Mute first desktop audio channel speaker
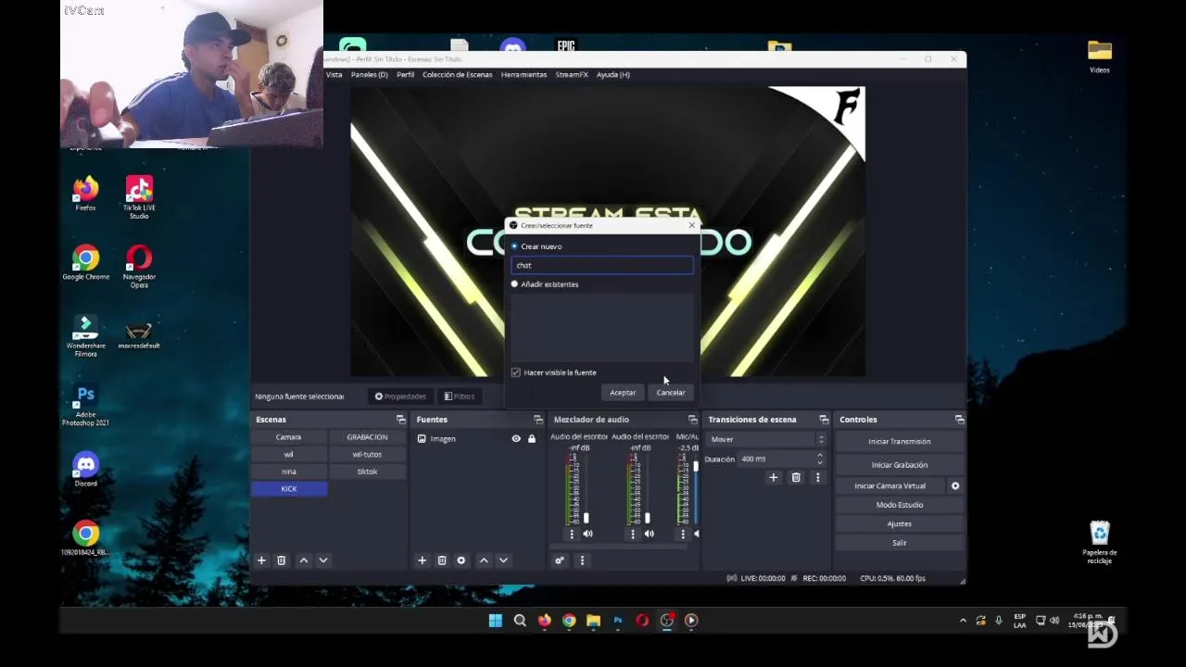The height and width of the screenshot is (667, 1186). (x=587, y=534)
